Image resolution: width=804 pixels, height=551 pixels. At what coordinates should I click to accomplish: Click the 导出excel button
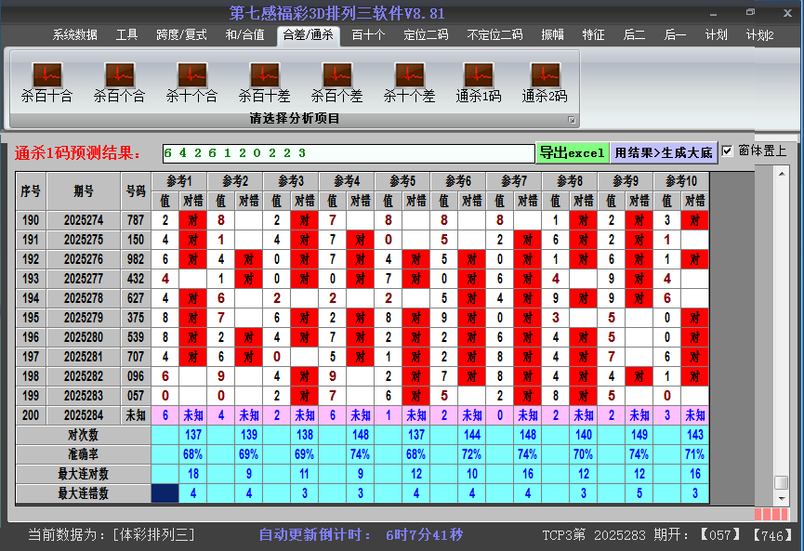point(572,152)
